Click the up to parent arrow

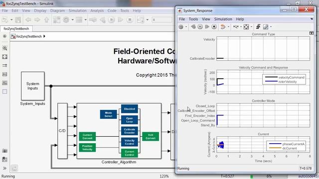pyautogui.click(x=46, y=20)
